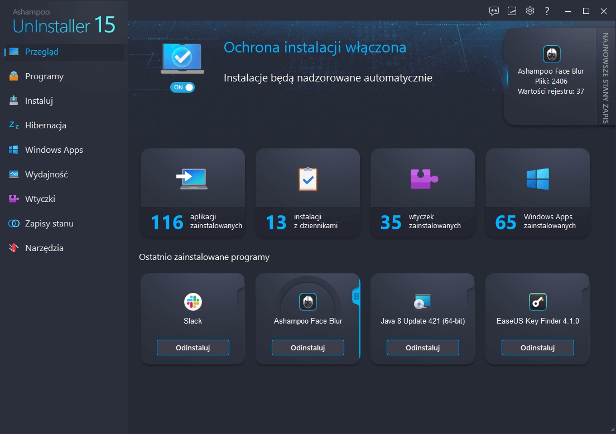This screenshot has width=616, height=434.
Task: Select Windows Apps in the sidebar
Action: tap(63, 150)
